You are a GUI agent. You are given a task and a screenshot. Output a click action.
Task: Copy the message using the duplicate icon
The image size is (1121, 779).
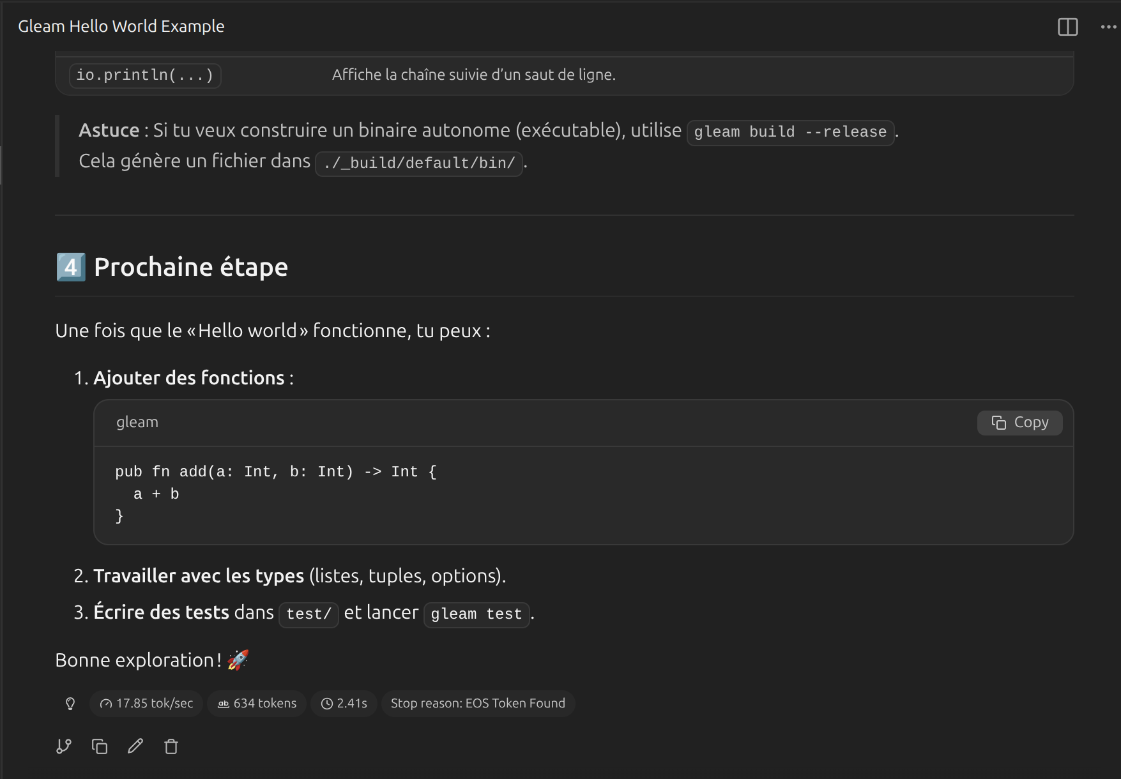(100, 746)
